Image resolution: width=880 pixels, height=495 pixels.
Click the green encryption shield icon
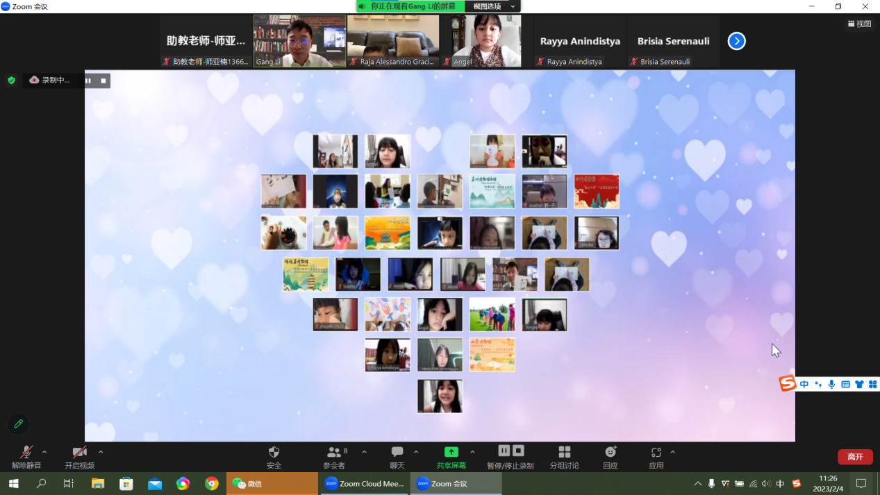(x=11, y=81)
